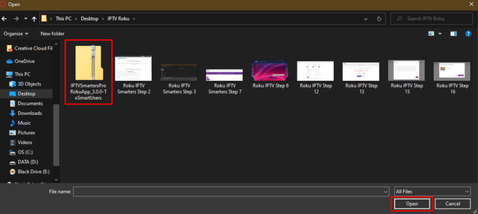Select the IPTVSmartersPro zip file
Viewport: 478px width, 214px height.
tap(89, 72)
